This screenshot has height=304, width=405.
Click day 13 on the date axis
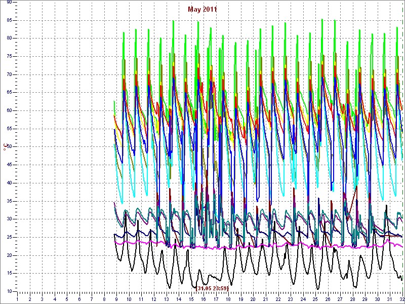coord(166,299)
